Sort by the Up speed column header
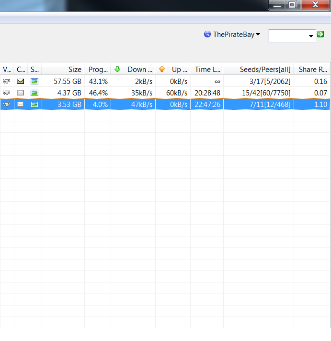This screenshot has height=341, width=331. pos(172,69)
